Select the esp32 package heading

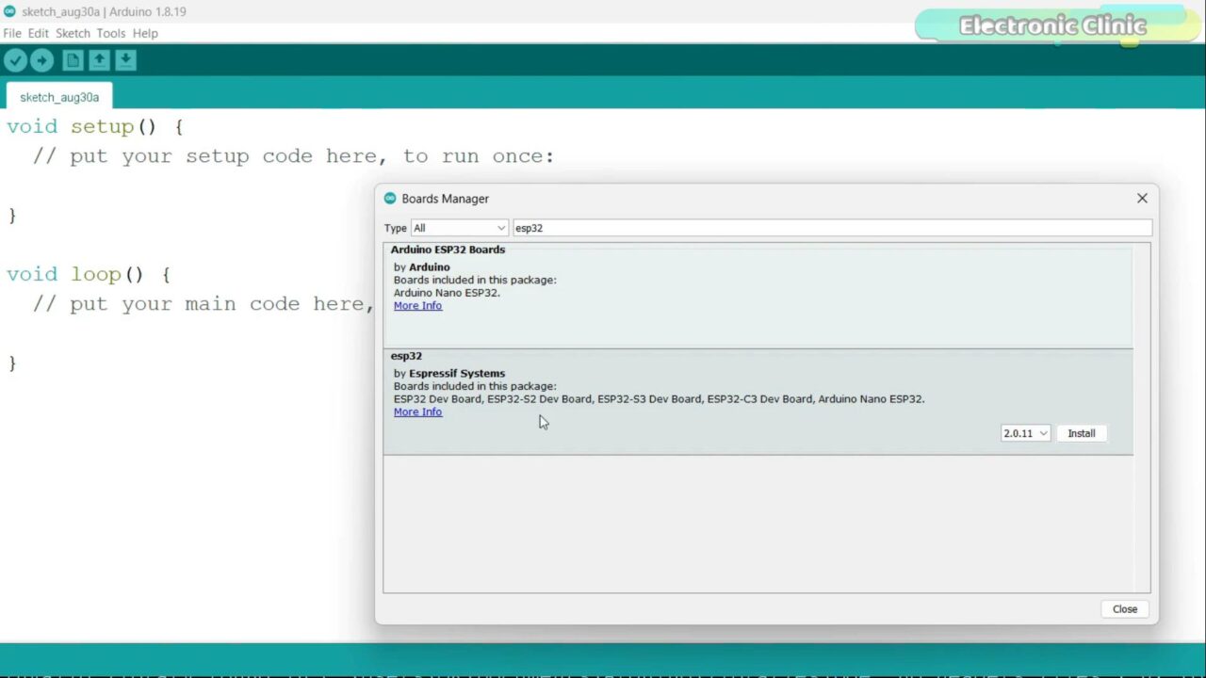coord(406,356)
